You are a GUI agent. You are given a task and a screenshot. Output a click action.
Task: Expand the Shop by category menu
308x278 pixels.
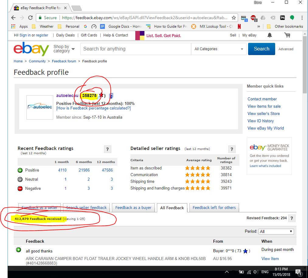coord(63,49)
